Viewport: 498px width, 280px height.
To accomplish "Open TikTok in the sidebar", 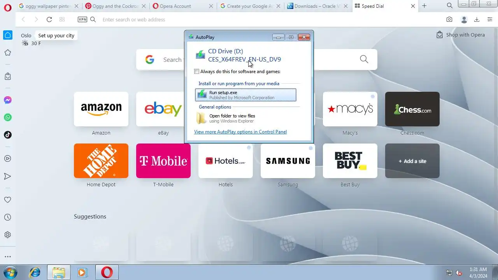I will 8,135.
